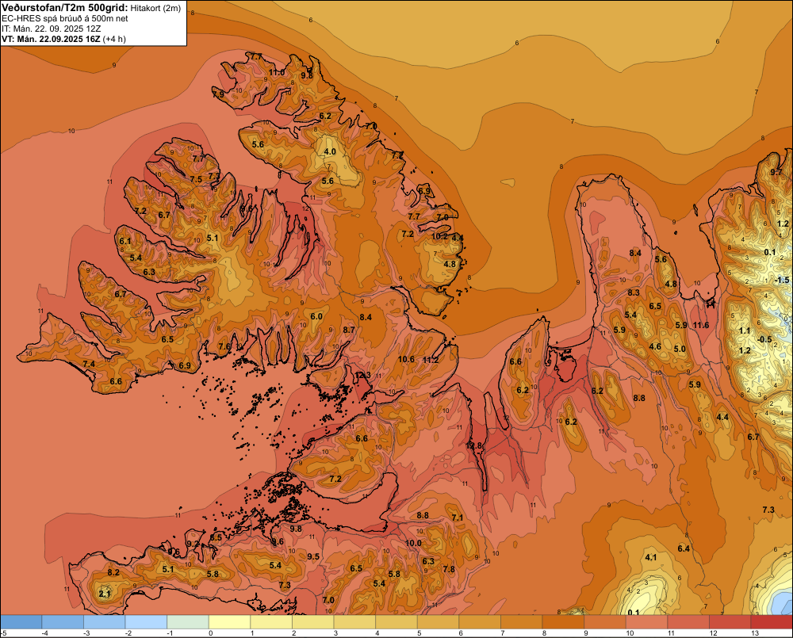Screen dimensions: 793x638
Task: Click the 4.1 temperature value
Action: (651, 557)
